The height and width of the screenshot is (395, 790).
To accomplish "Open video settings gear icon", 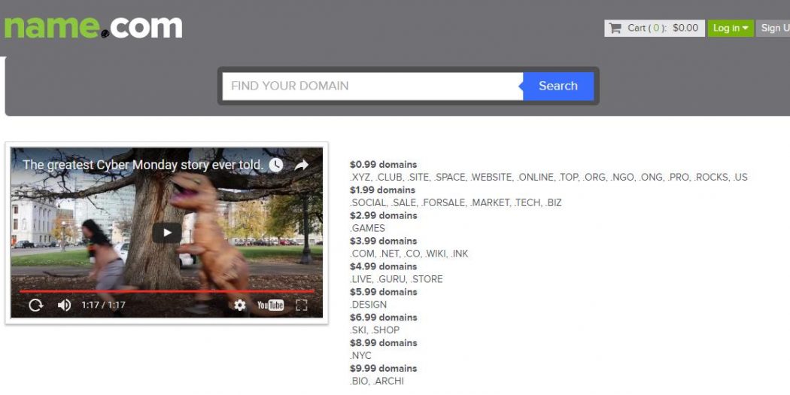I will 240,305.
